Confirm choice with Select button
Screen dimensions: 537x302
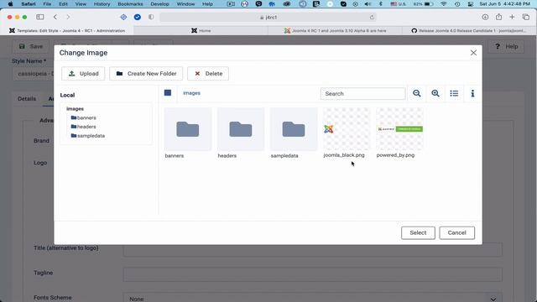point(418,233)
